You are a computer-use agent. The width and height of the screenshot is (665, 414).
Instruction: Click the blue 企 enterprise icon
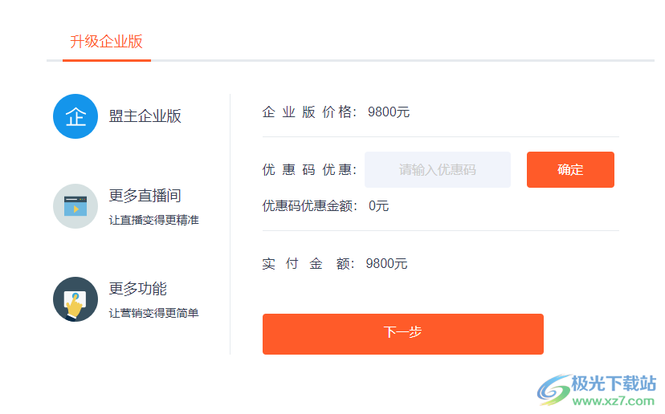(x=75, y=116)
